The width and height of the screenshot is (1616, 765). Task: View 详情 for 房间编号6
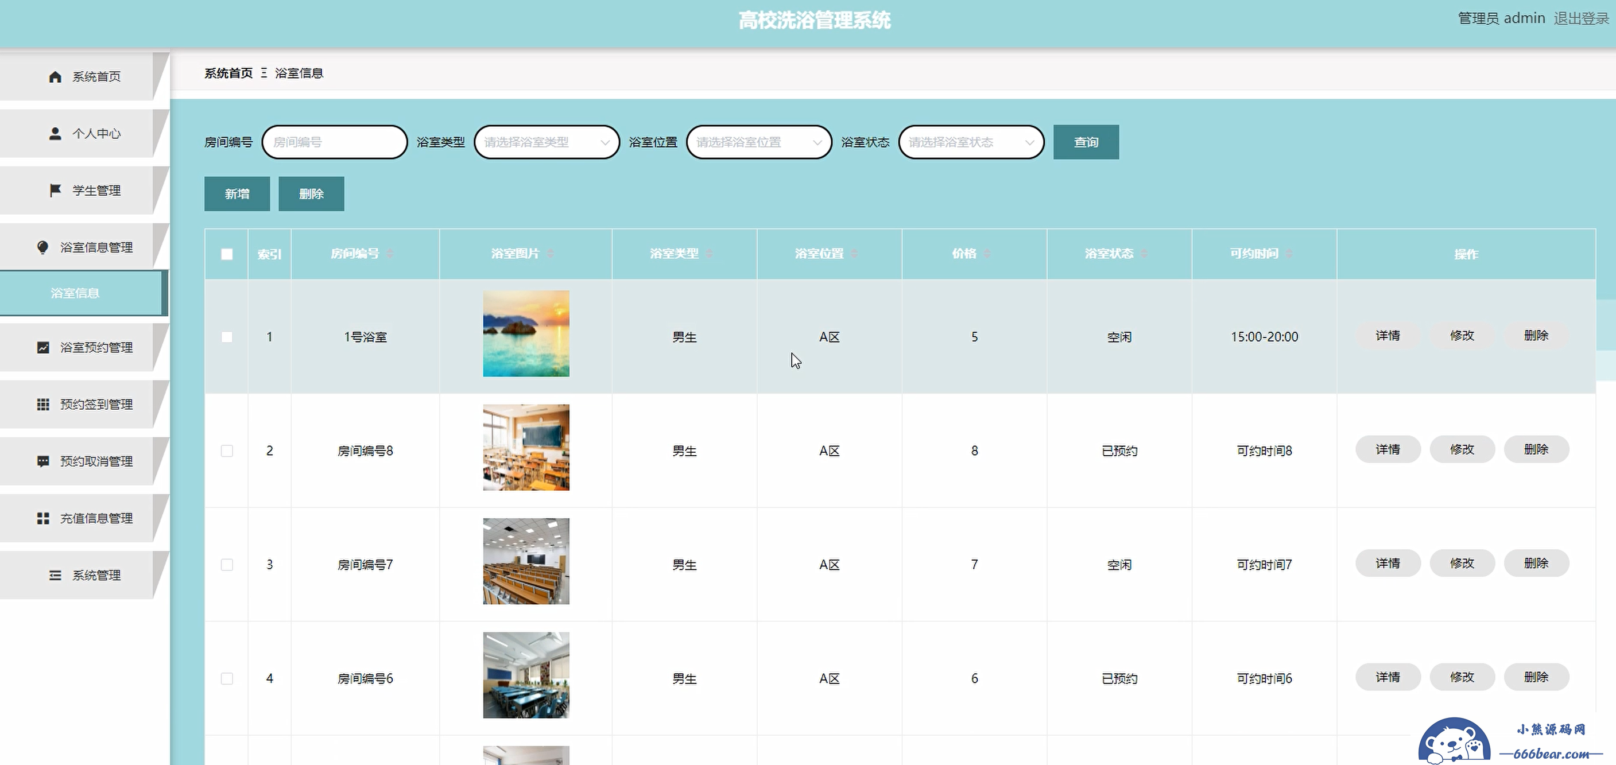pyautogui.click(x=1388, y=677)
